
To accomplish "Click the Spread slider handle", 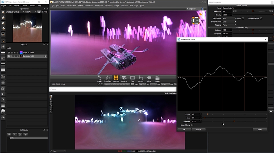I will 208,114.
